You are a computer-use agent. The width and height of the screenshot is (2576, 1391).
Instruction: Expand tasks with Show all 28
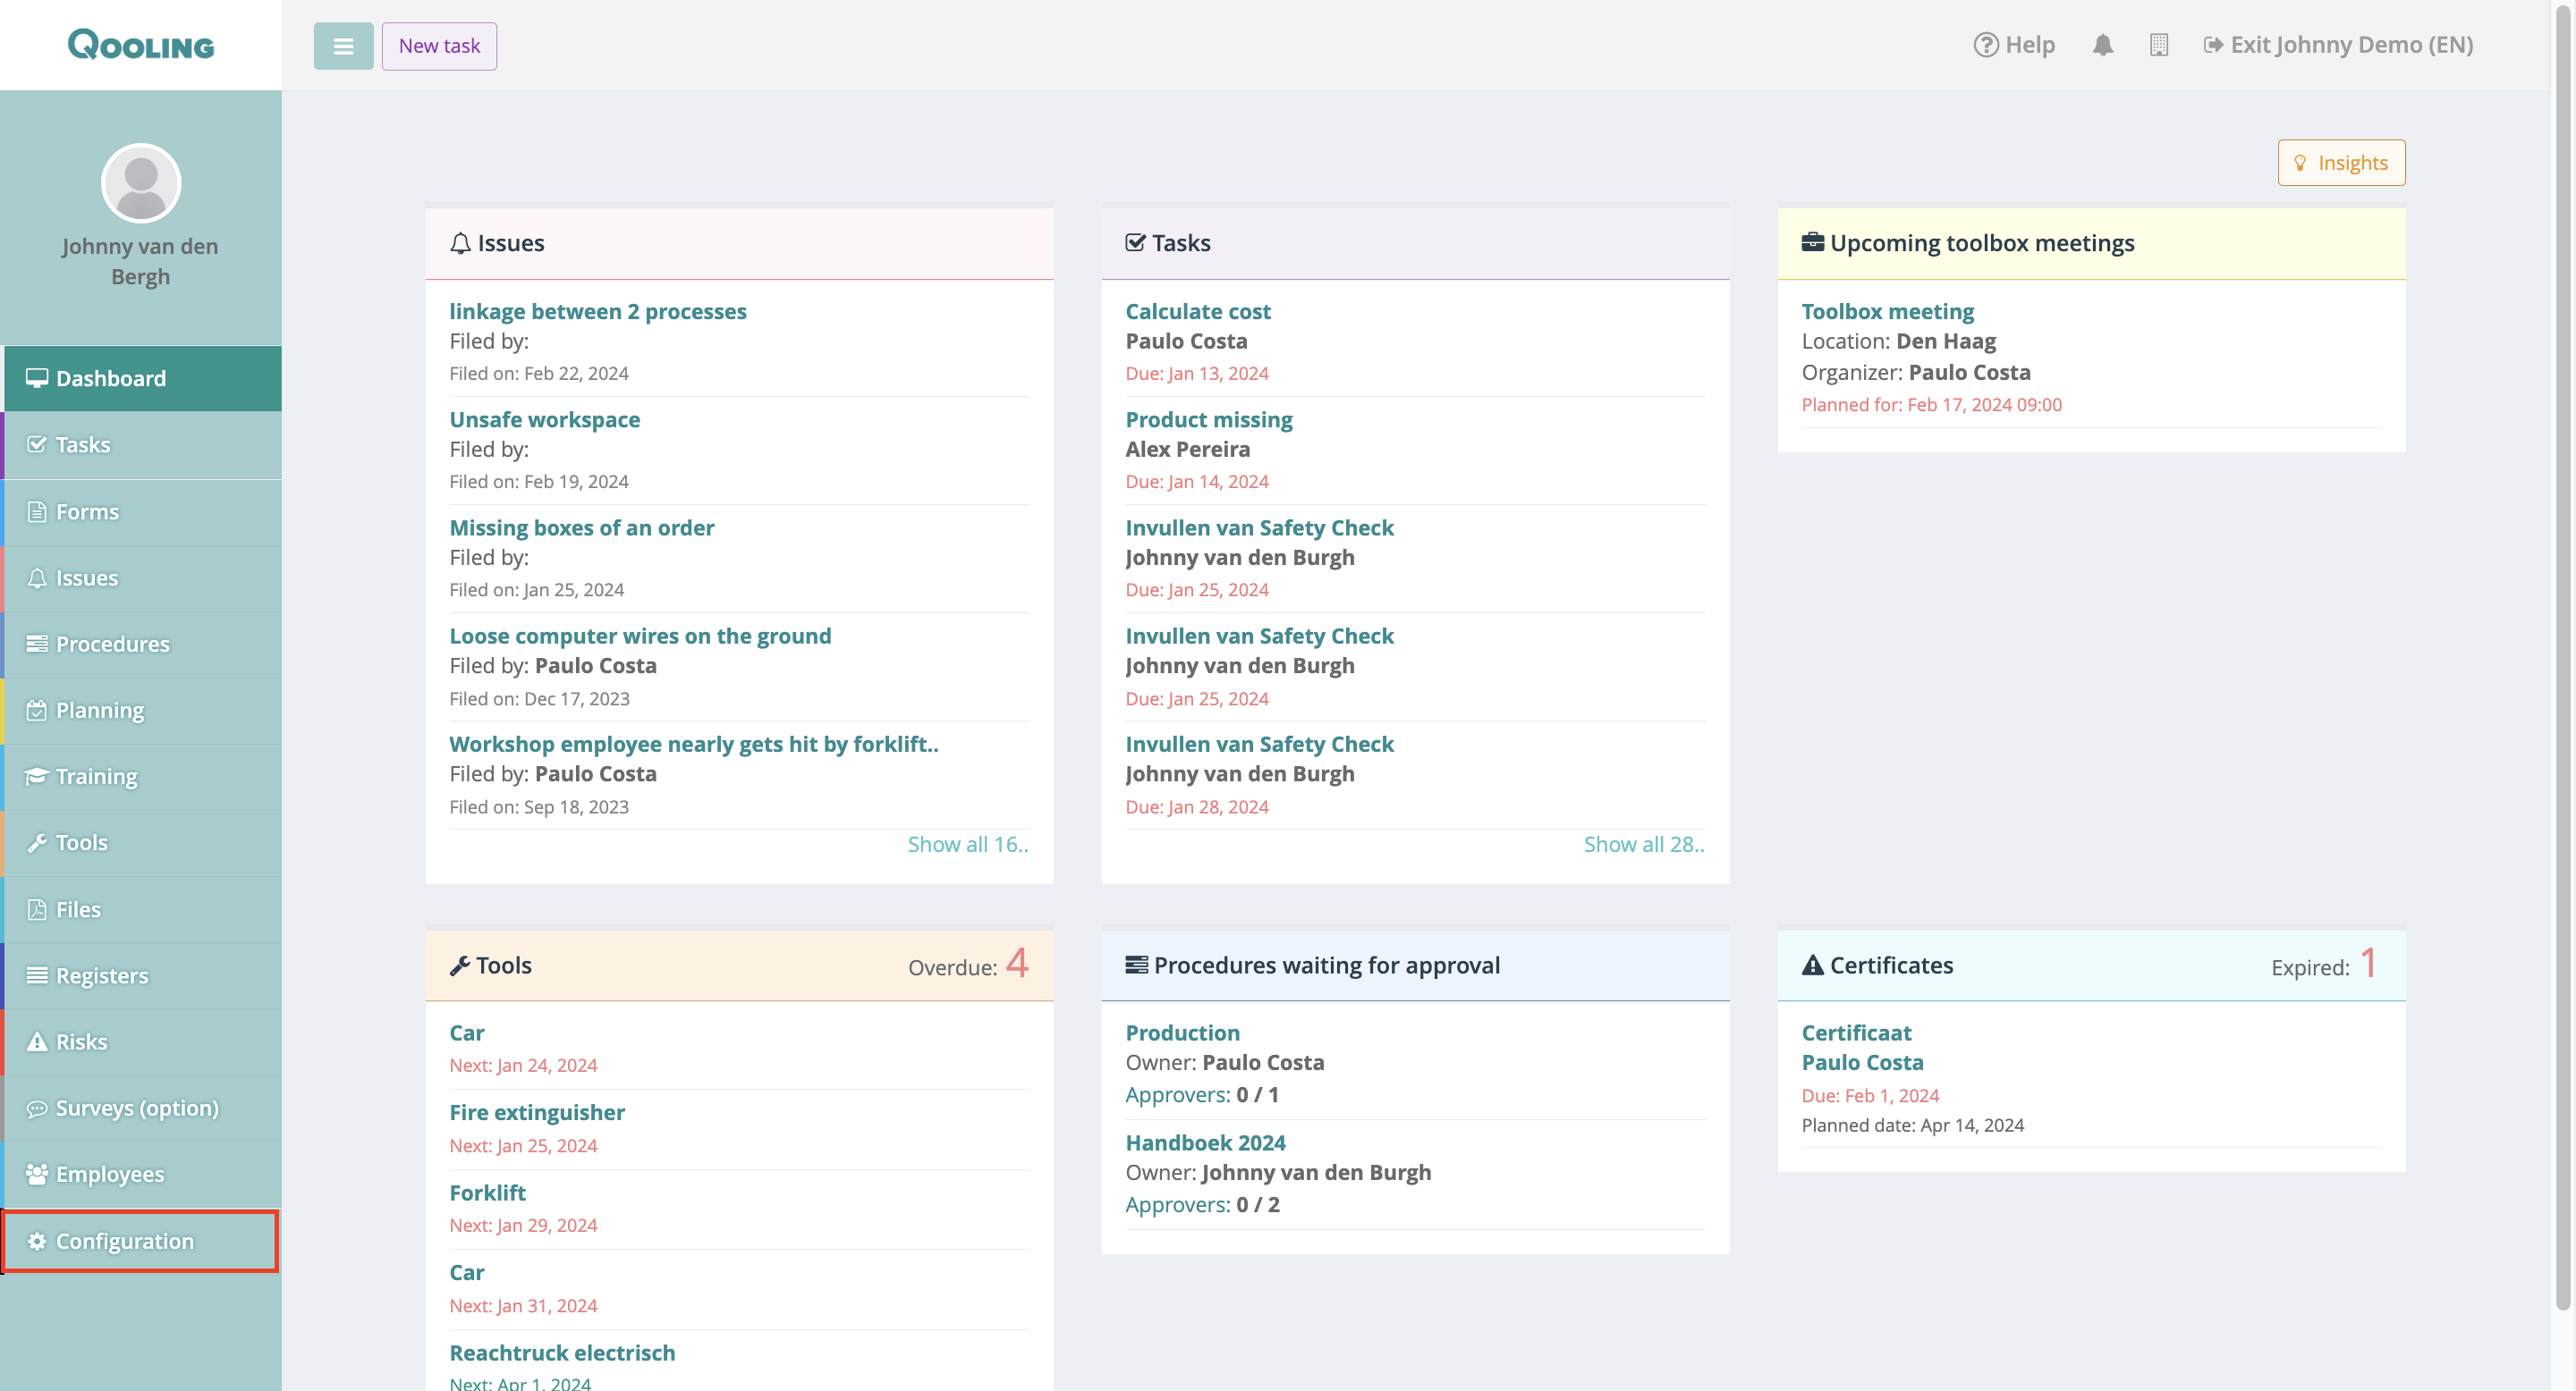1643,845
